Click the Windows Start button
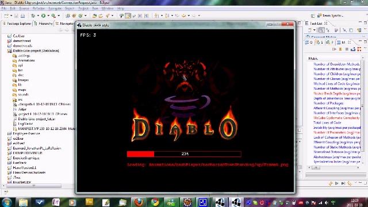Viewport: 368px width, 207px height. tap(6, 202)
